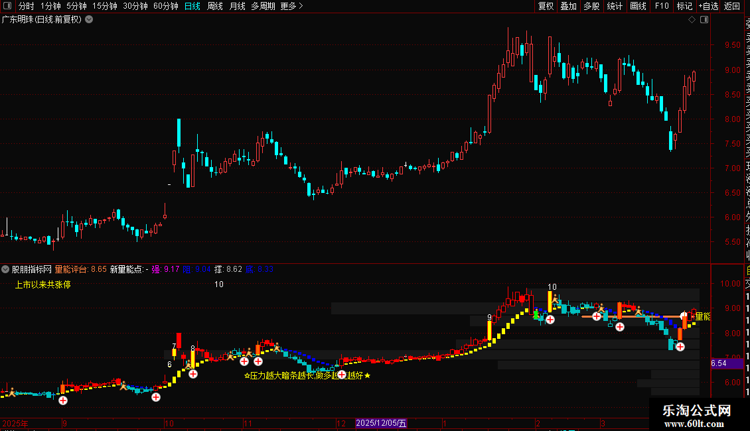The image size is (750, 431).
Task: Click the 上市以来共涨停 label
Action: (43, 284)
